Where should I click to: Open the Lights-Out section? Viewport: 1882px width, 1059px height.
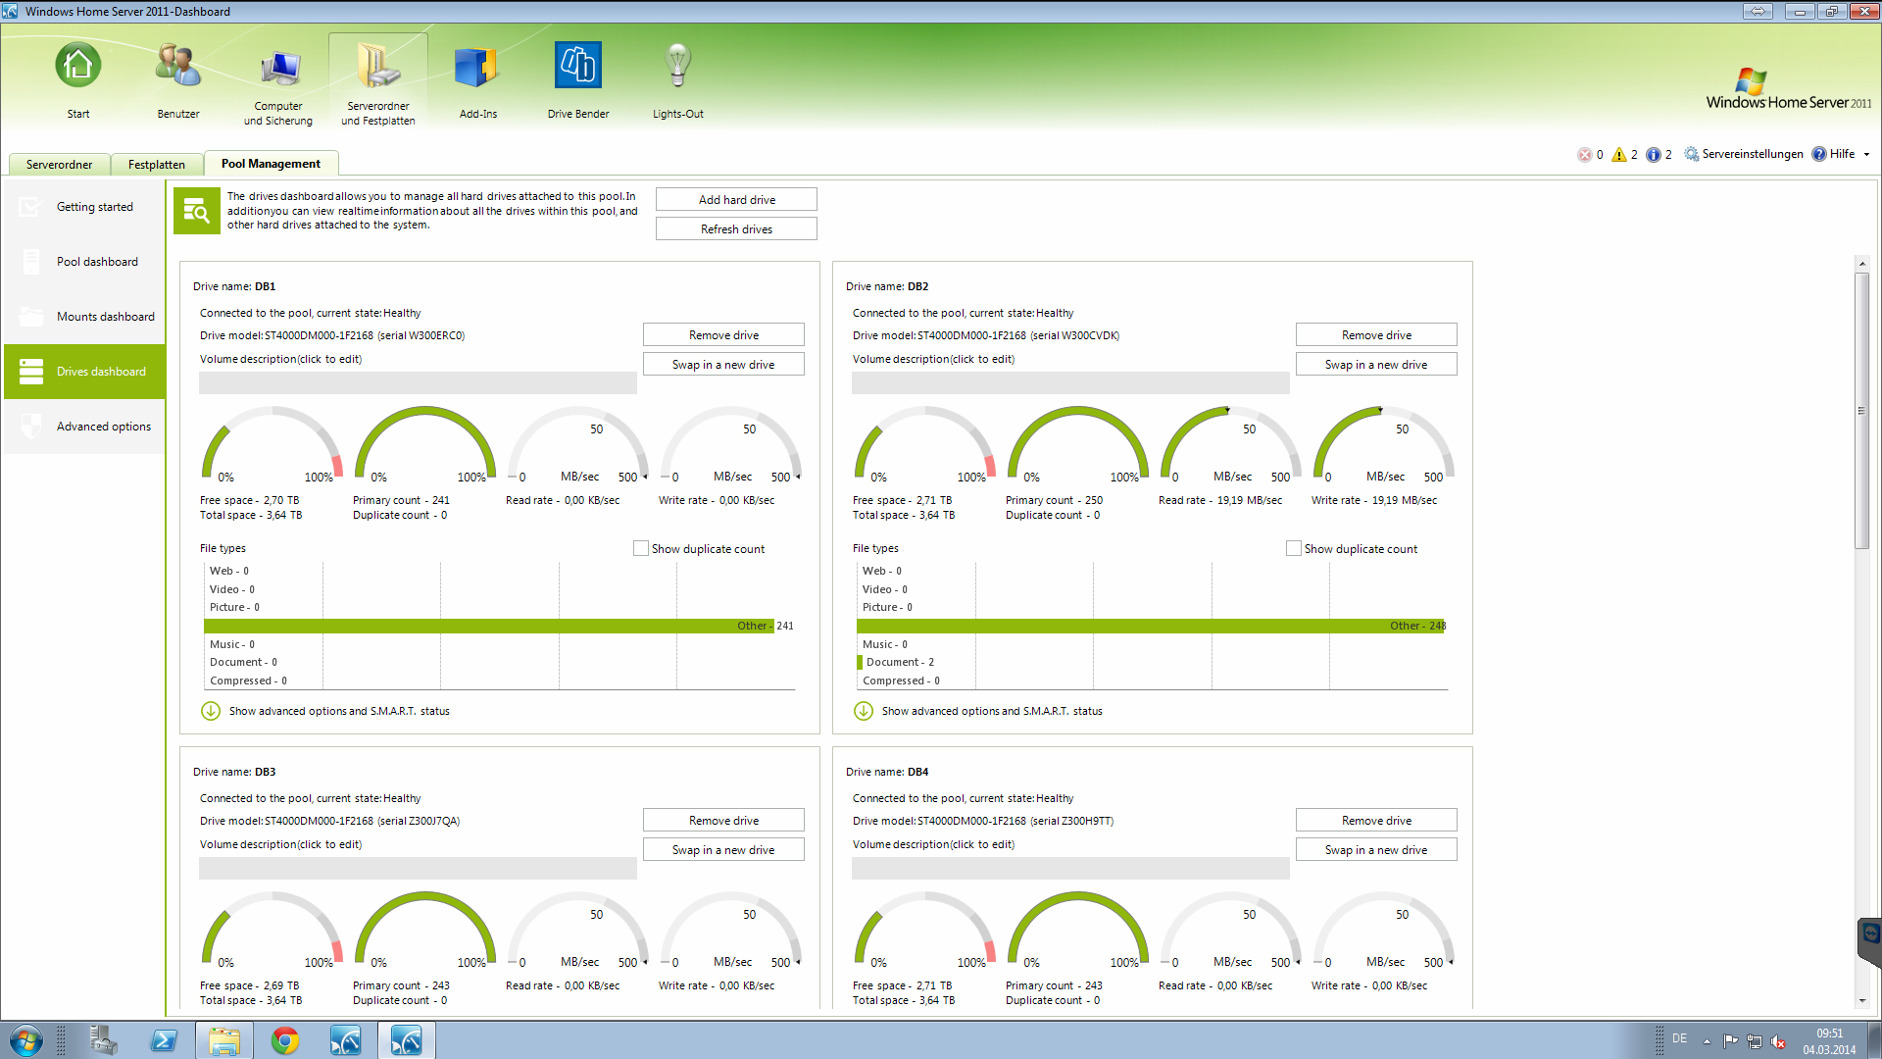coord(678,80)
